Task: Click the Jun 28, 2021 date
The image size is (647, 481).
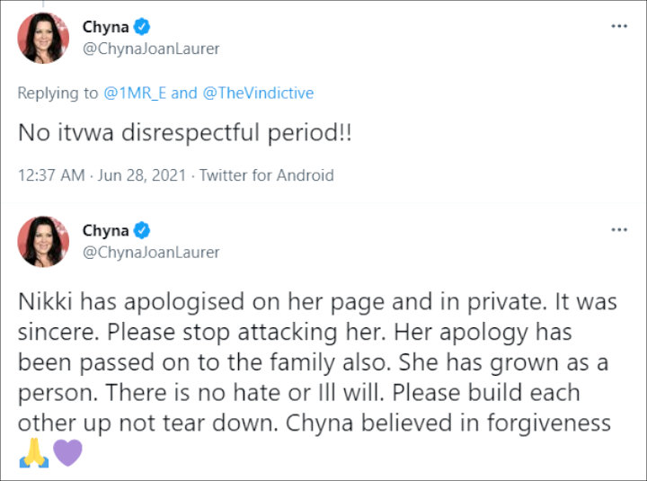Action: [x=142, y=175]
